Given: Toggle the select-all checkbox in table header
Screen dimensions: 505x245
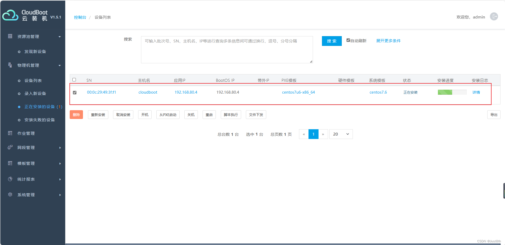Looking at the screenshot, I should 74,79.
